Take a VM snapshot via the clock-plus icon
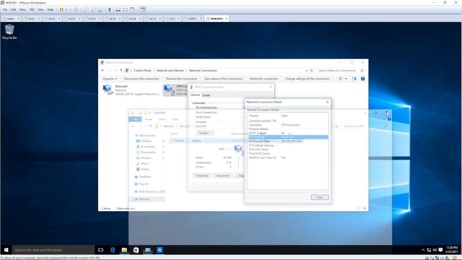 (x=86, y=9)
